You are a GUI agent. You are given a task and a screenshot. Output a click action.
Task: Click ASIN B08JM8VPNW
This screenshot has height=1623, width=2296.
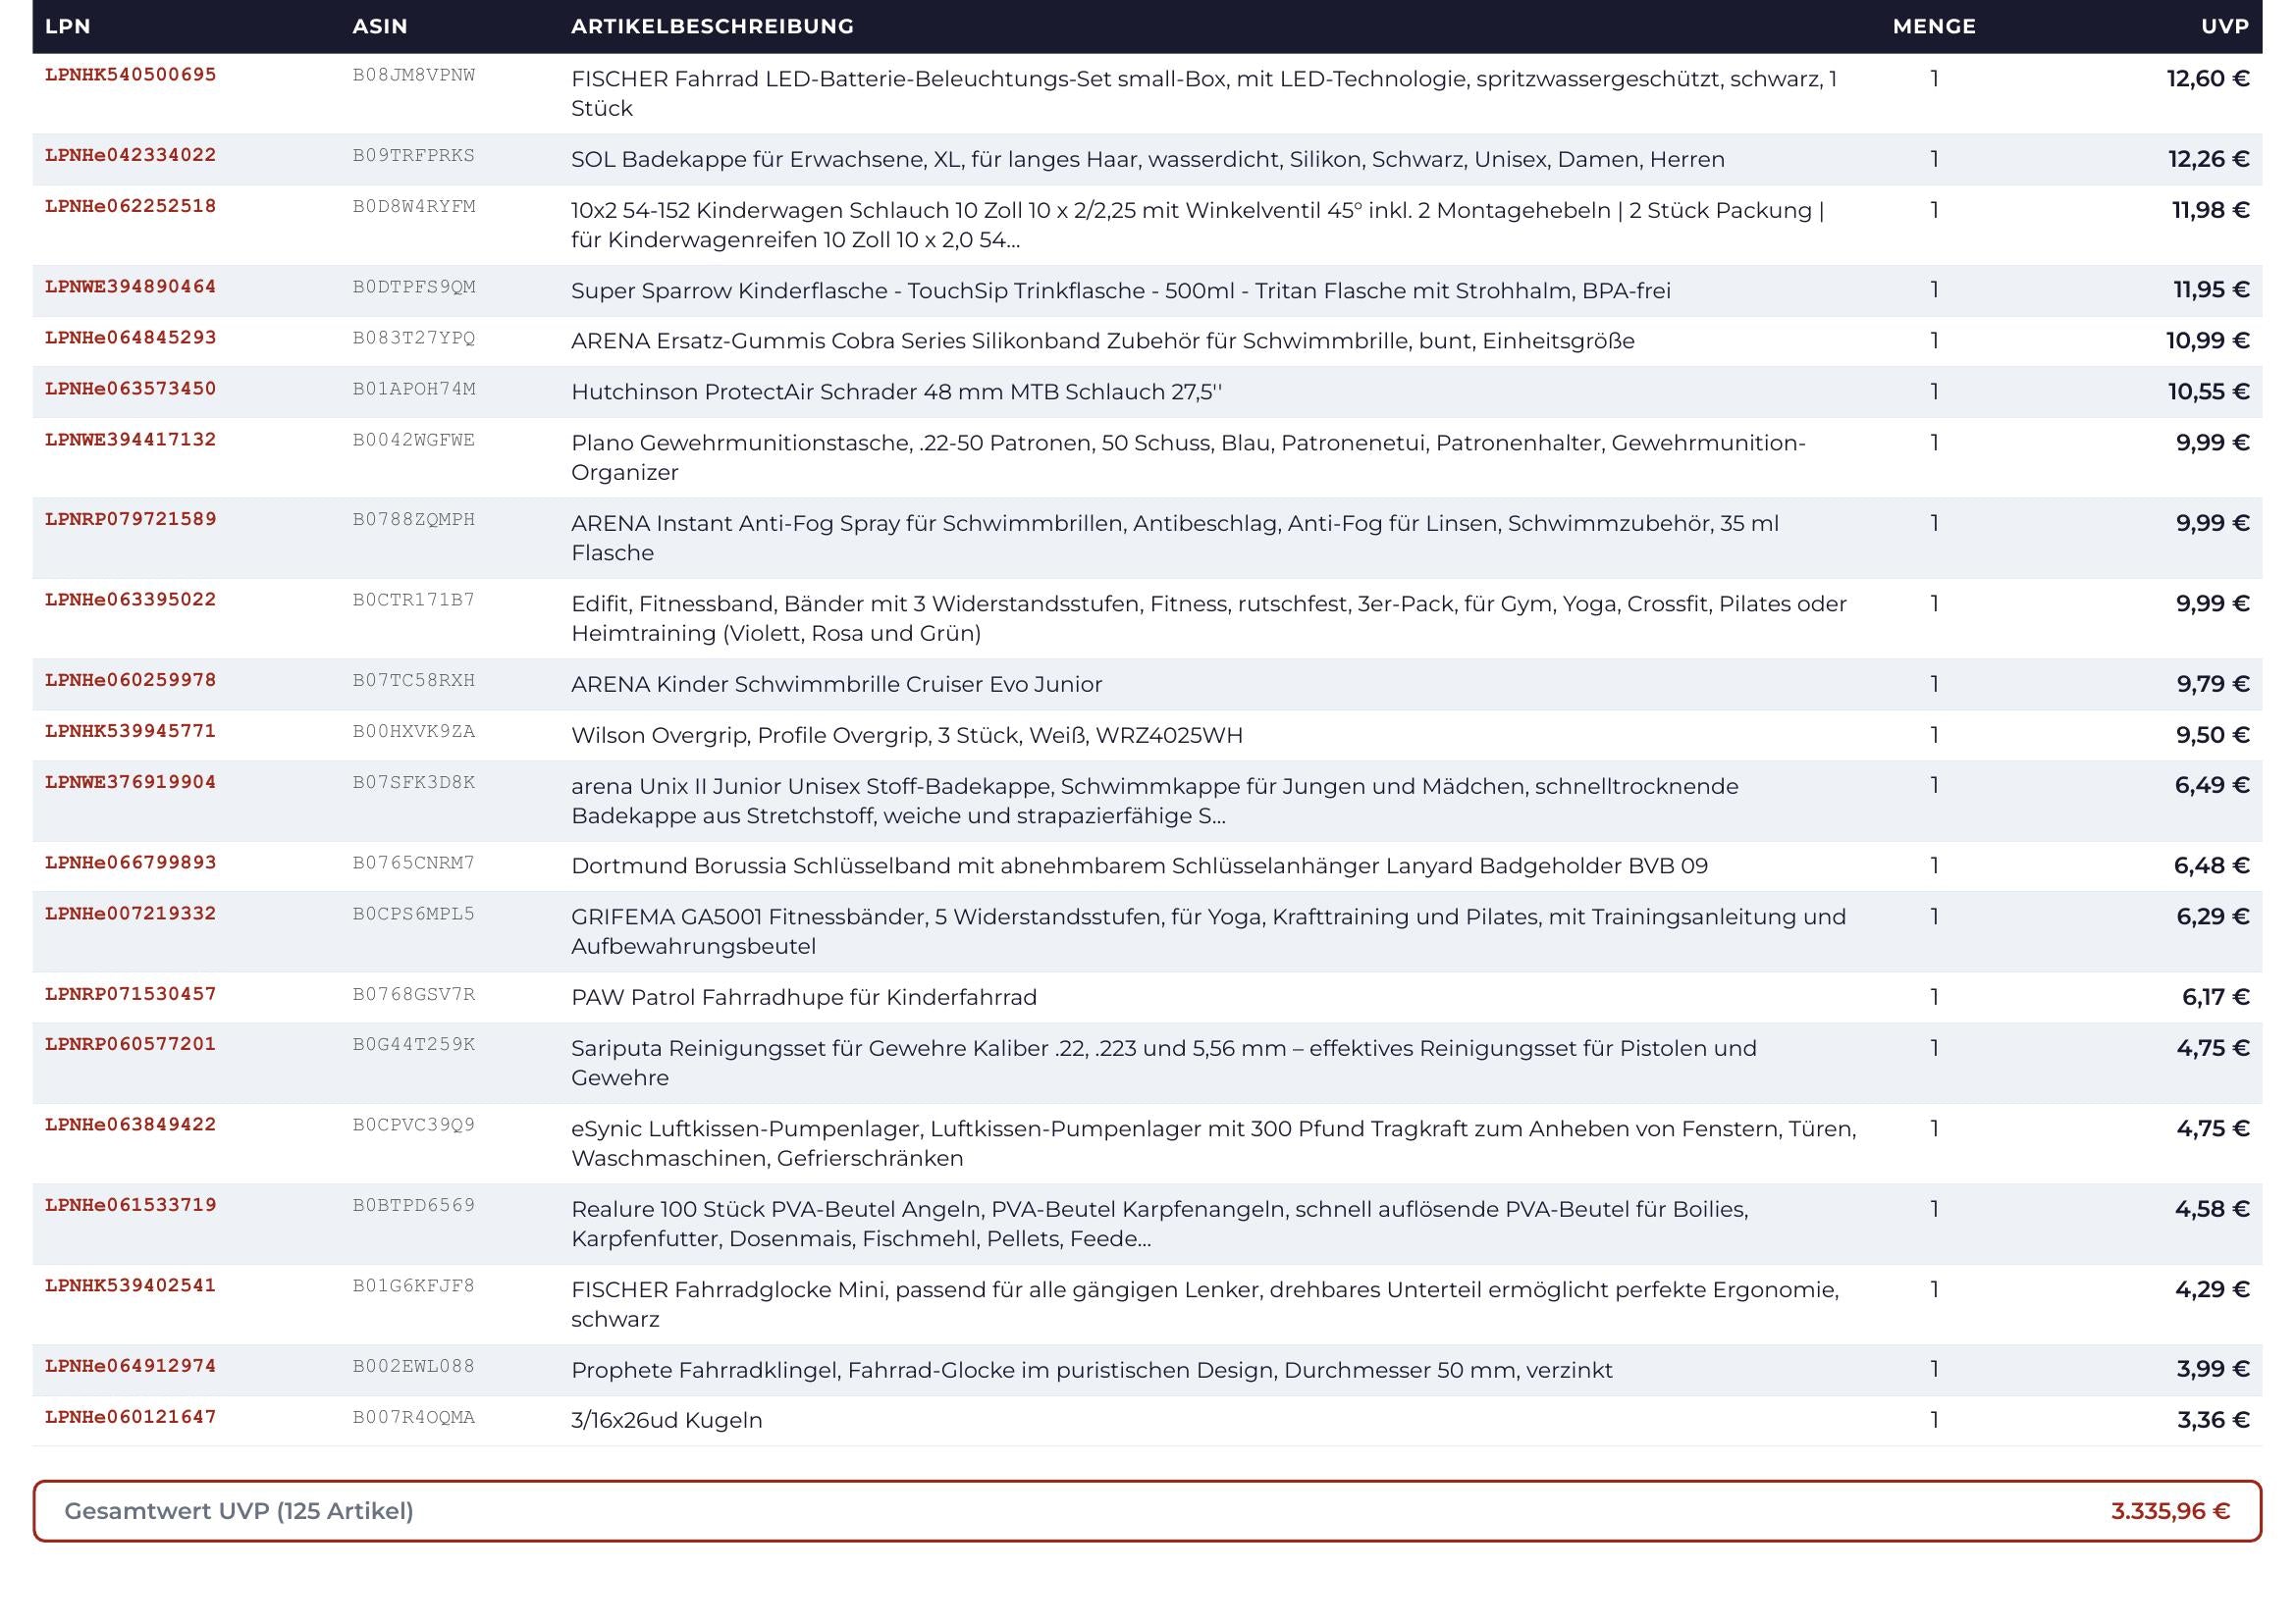[414, 75]
